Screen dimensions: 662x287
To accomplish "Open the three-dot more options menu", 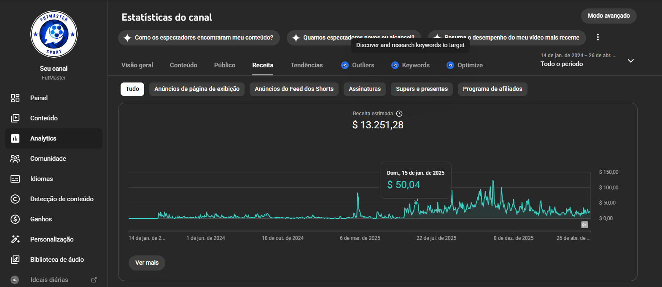I will click(x=597, y=37).
